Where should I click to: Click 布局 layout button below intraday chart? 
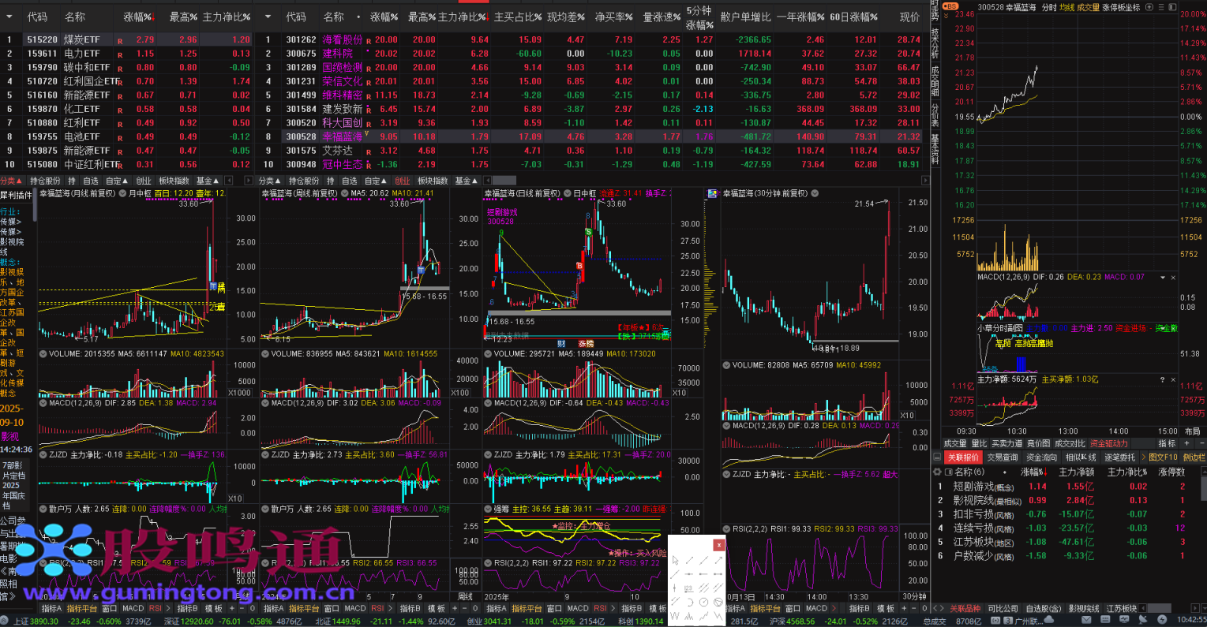(x=1192, y=431)
